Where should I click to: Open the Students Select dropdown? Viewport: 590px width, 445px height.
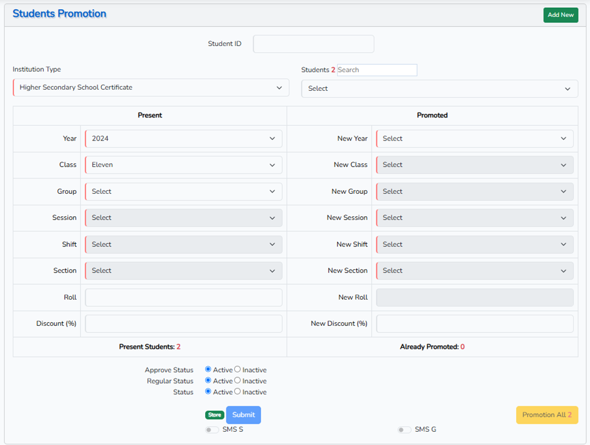click(x=439, y=89)
